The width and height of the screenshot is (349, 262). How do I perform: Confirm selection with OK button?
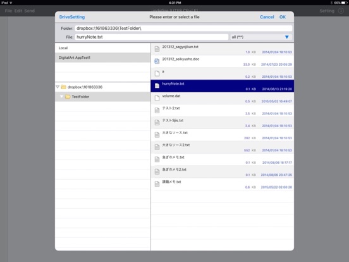[283, 17]
